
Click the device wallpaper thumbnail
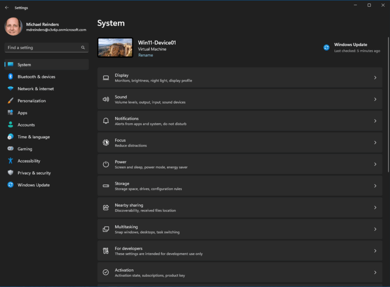[115, 48]
